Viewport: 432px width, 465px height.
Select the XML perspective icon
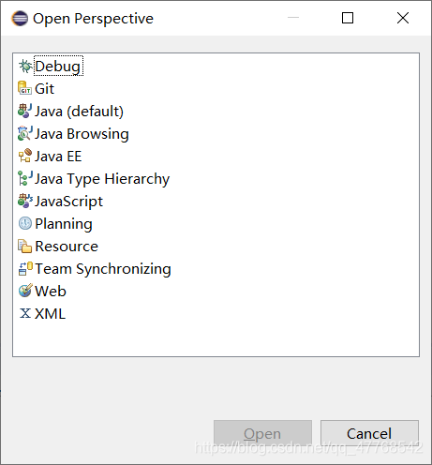[x=24, y=313]
